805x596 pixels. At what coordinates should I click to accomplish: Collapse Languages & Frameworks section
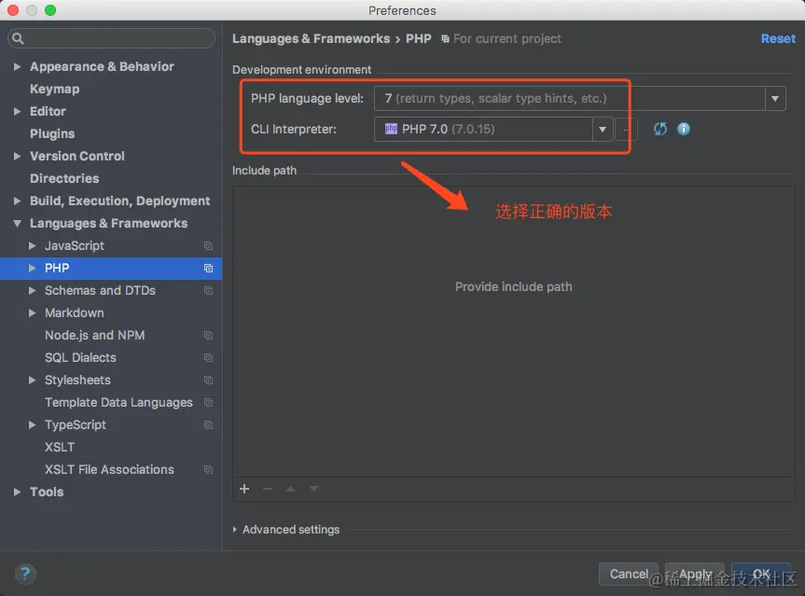coord(17,223)
